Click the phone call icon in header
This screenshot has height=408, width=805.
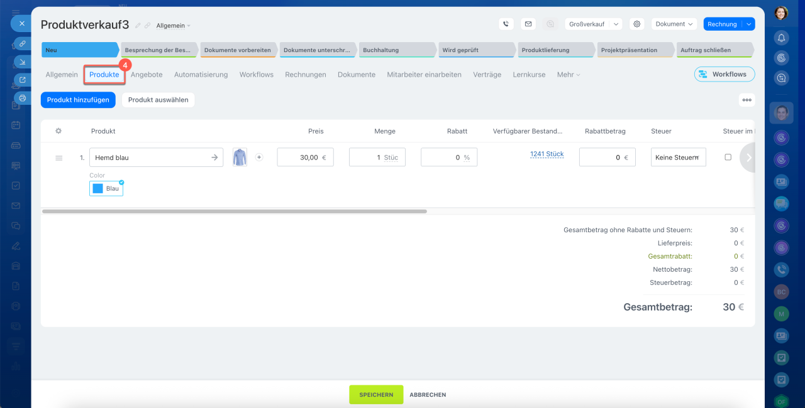[506, 24]
